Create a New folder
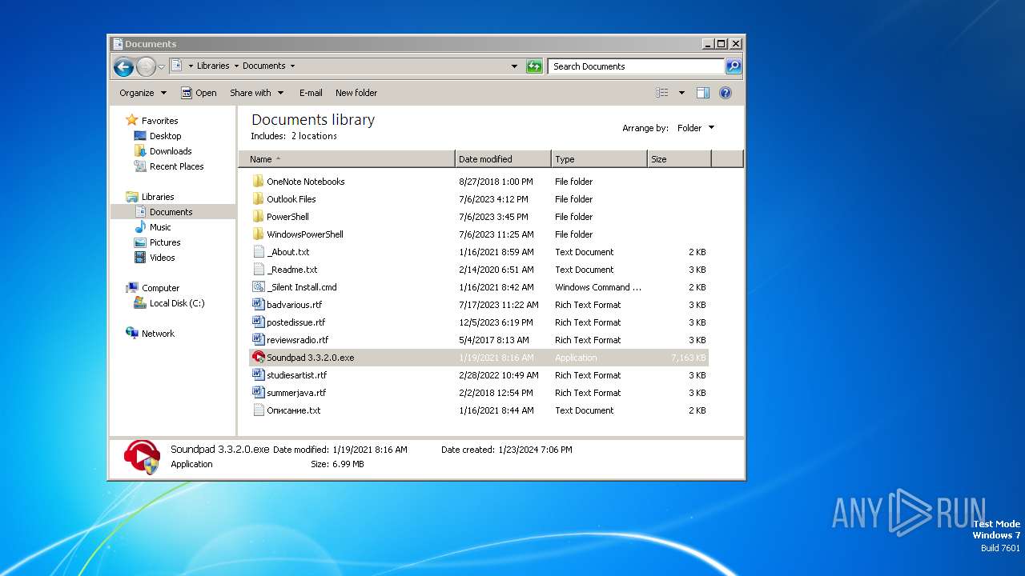 click(356, 93)
